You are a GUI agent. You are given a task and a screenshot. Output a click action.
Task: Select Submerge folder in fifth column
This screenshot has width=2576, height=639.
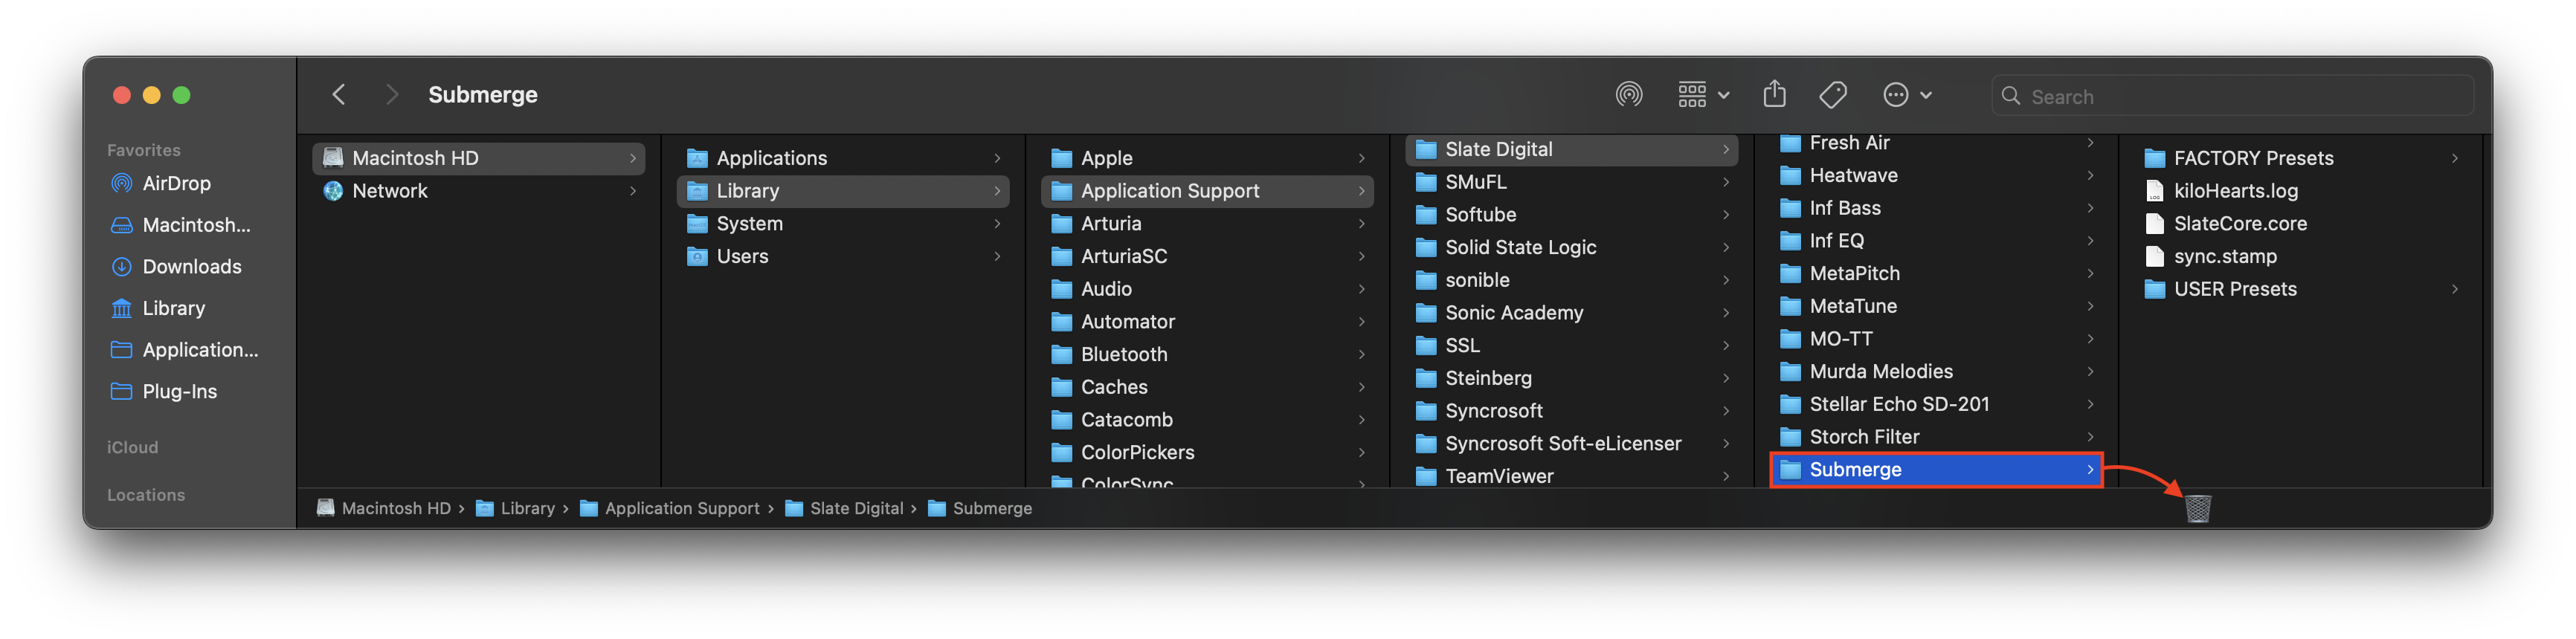(x=1936, y=470)
